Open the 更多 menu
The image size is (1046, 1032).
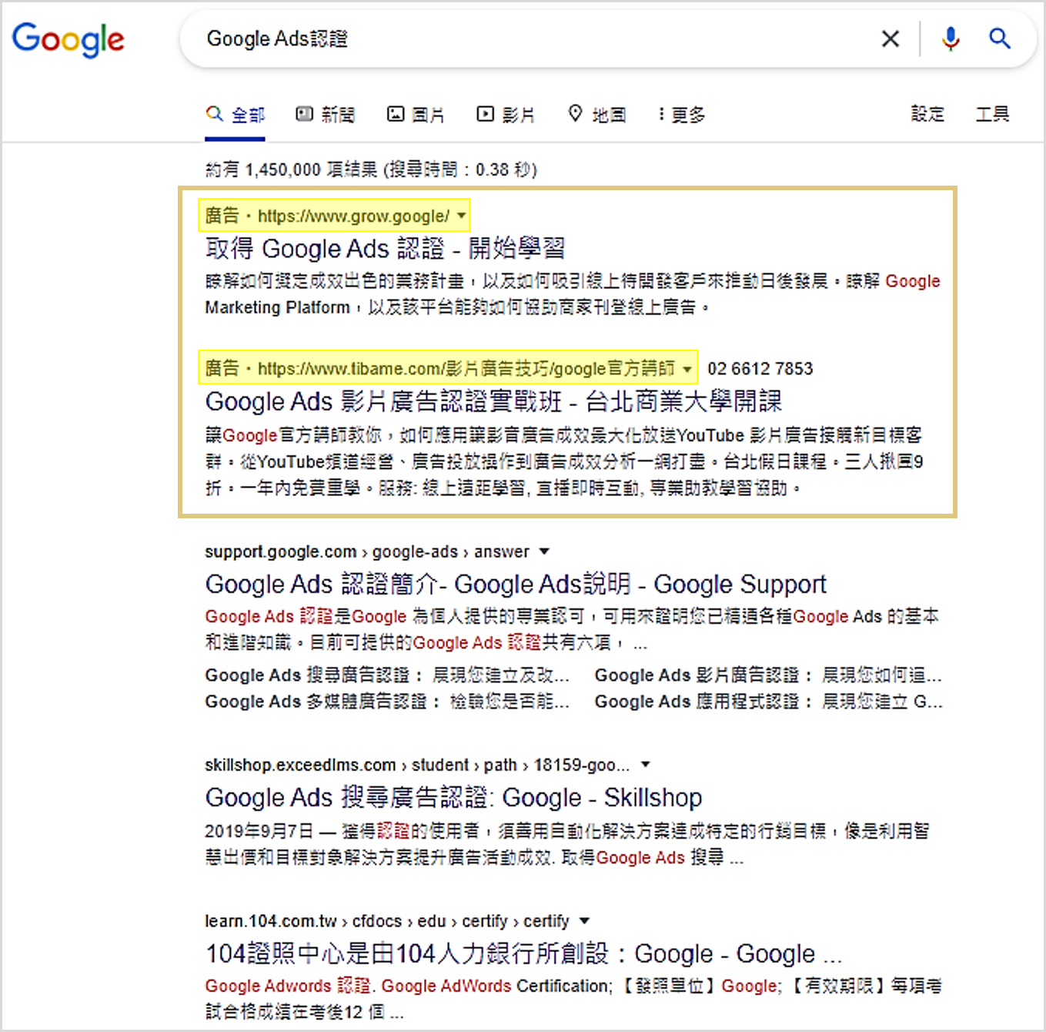coord(682,115)
